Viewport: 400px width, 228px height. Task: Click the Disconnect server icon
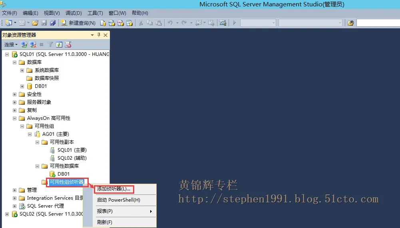(33, 45)
